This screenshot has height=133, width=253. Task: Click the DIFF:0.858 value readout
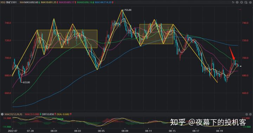click(x=48, y=114)
